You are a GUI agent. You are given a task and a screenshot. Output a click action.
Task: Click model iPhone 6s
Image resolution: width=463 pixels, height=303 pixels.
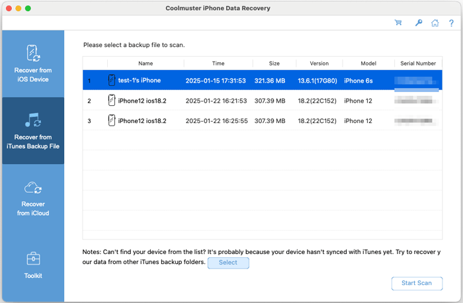pyautogui.click(x=358, y=81)
